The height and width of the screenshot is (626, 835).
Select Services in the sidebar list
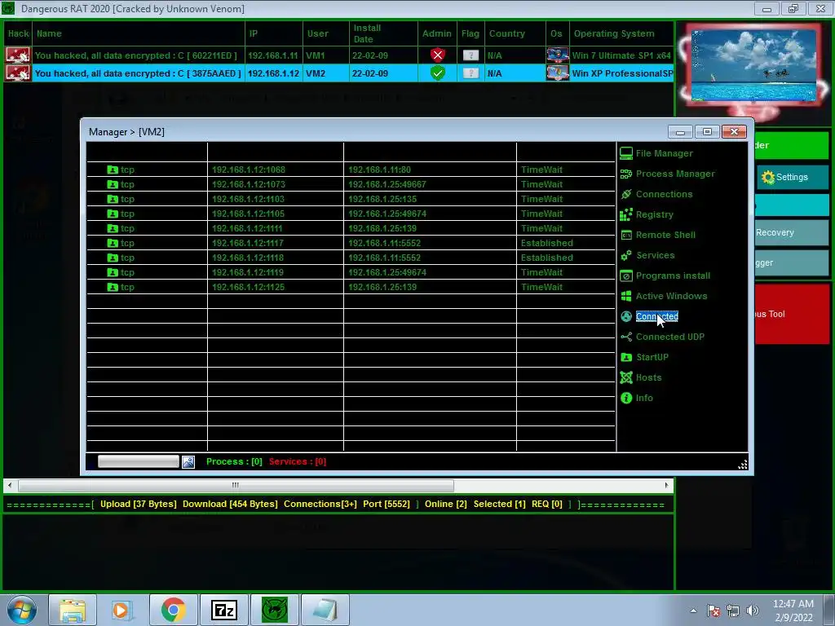(x=656, y=255)
